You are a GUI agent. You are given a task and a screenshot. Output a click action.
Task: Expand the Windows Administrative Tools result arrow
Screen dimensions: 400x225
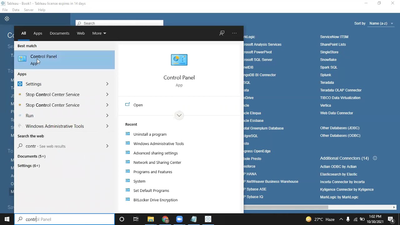pyautogui.click(x=107, y=126)
